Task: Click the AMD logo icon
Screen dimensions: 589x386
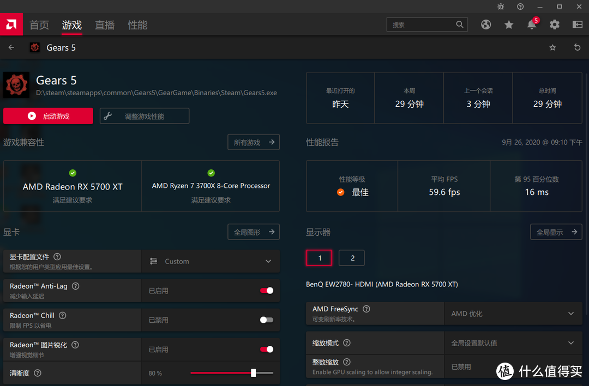Action: point(11,24)
